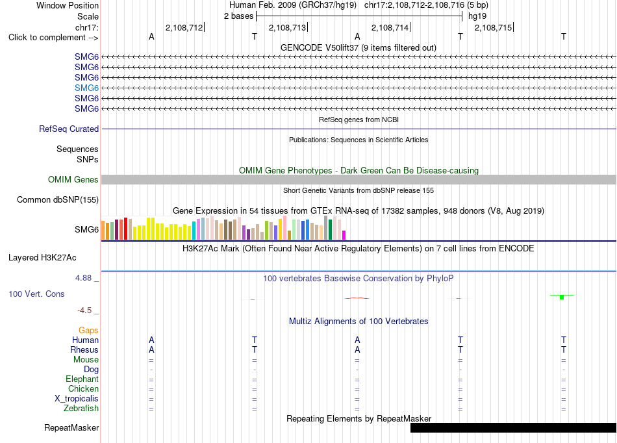Select the Zebrafish alignment row label

81,409
